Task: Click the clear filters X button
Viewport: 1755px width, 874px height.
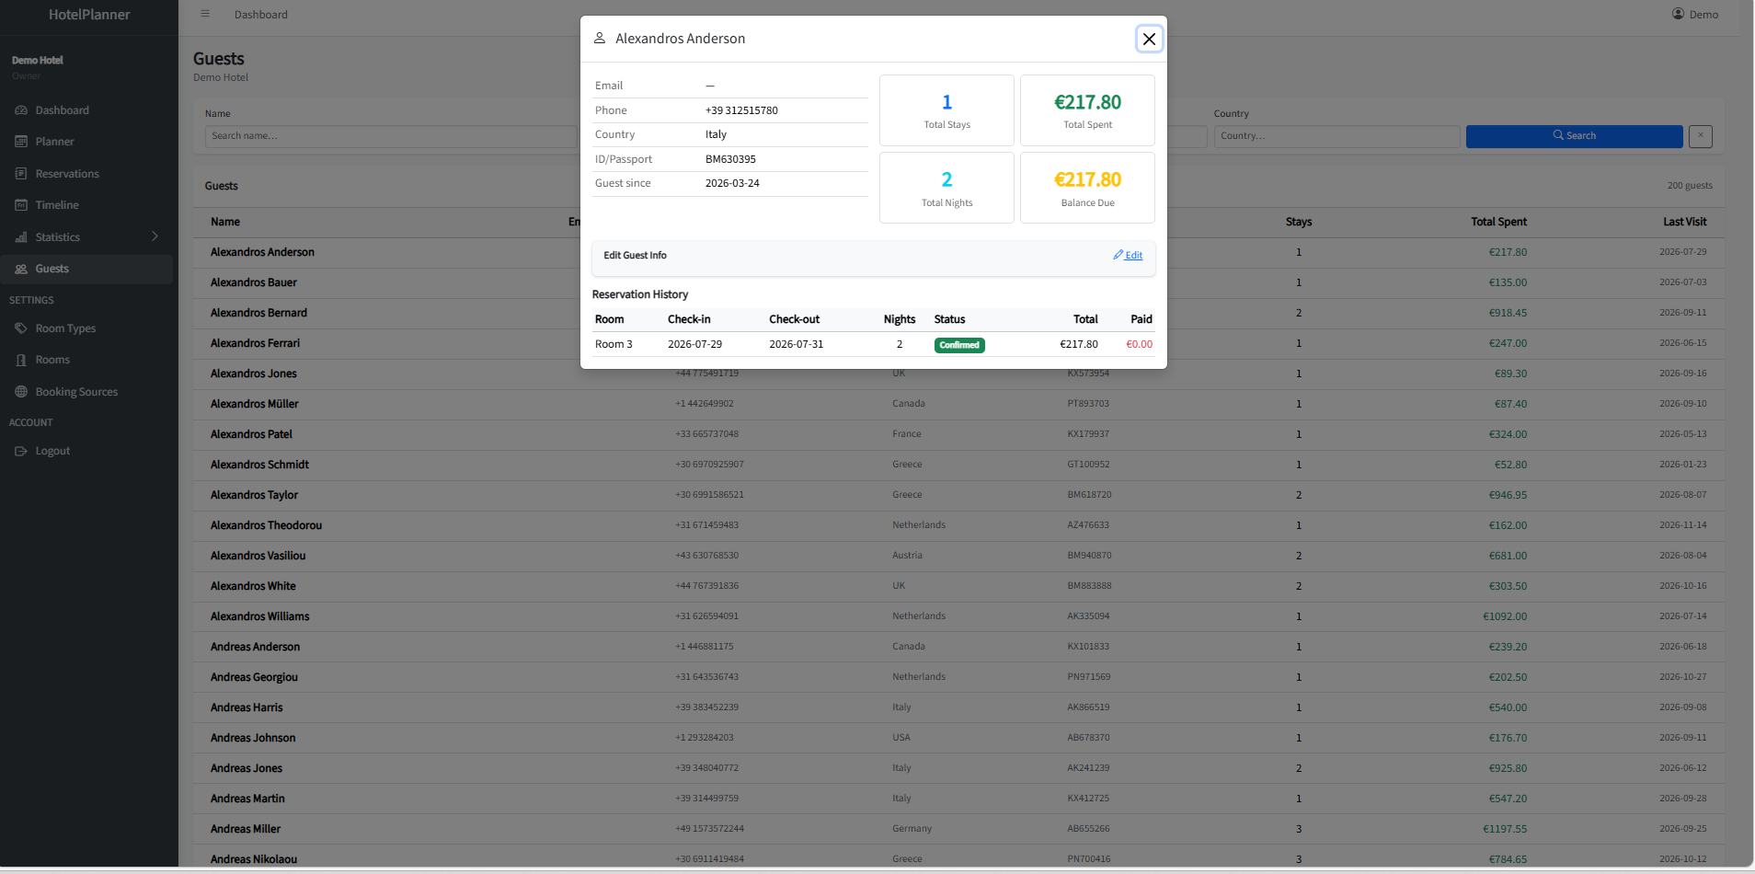Action: [x=1701, y=136]
